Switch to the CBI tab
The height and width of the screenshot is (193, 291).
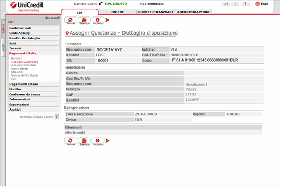pos(79,12)
